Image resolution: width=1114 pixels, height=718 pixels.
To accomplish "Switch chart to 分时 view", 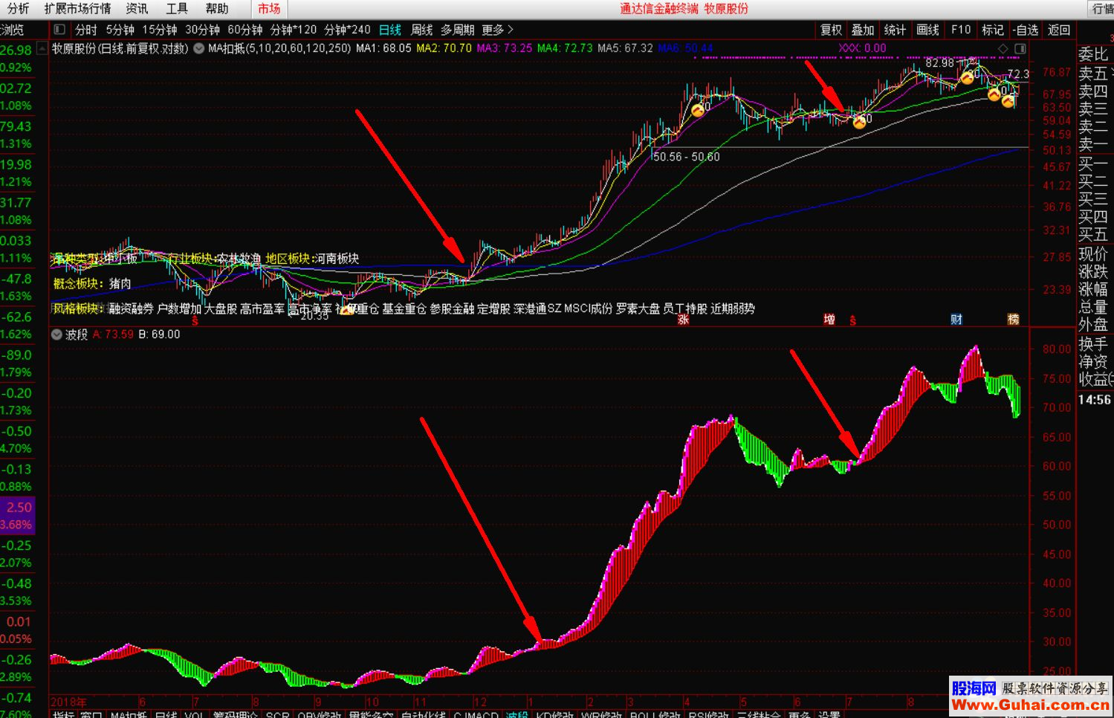I will [86, 30].
